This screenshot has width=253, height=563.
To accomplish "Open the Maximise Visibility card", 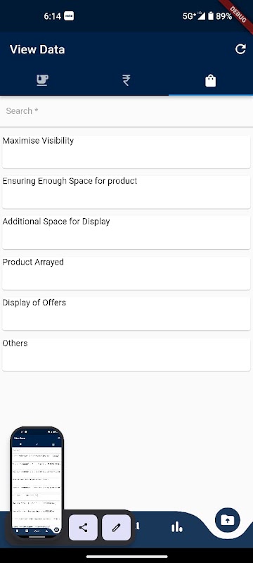I will pyautogui.click(x=126, y=151).
